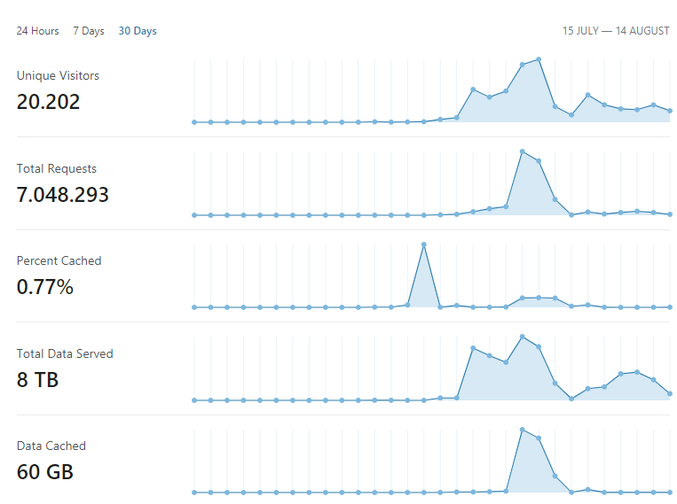Open the Total Data Served label
This screenshot has height=504, width=677.
tap(65, 353)
